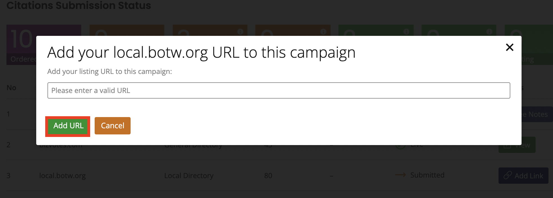Screen dimensions: 553x198
Task: Dismiss the dialog with the X icon
Action: click(509, 47)
